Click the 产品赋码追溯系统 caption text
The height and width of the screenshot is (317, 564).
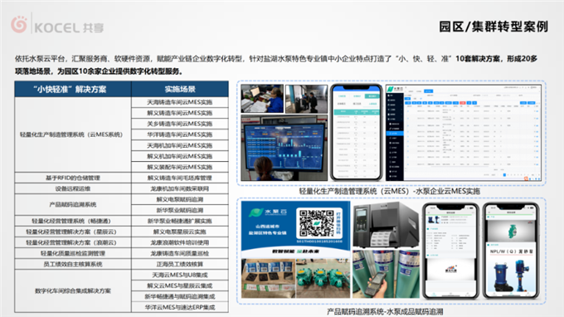pyautogui.click(x=385, y=311)
